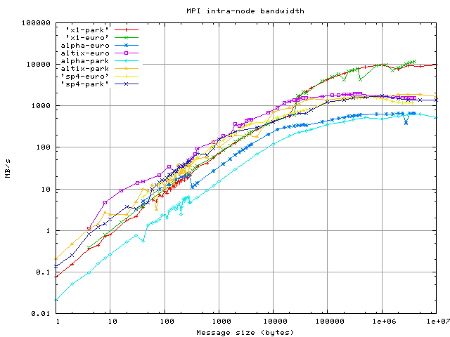Click the blue alpha-euro legend line sample

(127, 45)
